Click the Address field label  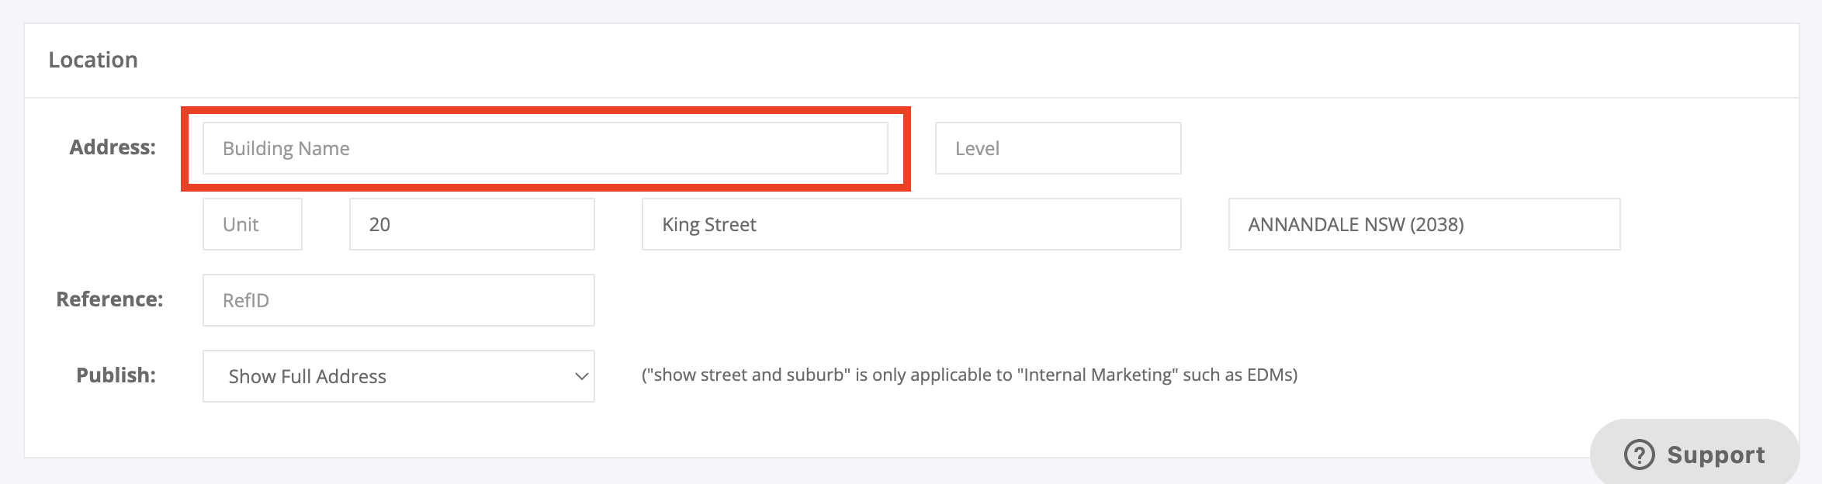(x=113, y=147)
